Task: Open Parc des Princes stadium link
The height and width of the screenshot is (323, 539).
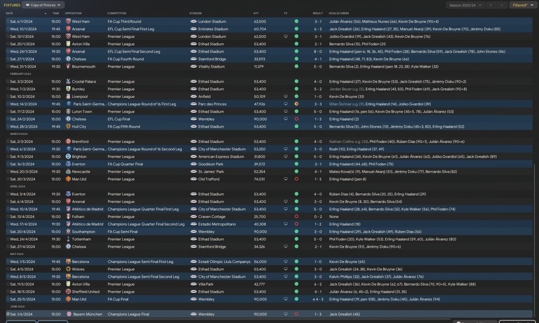Action: tap(212, 104)
